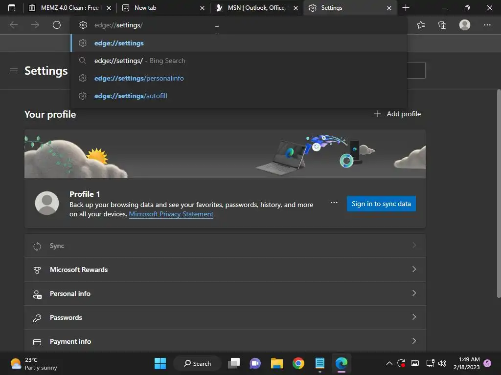Go forward to next page
Image resolution: width=501 pixels, height=375 pixels.
(35, 25)
